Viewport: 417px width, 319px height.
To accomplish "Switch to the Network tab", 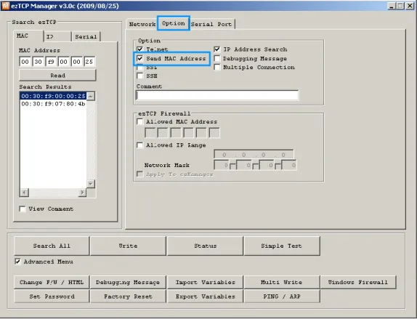I will pos(142,24).
